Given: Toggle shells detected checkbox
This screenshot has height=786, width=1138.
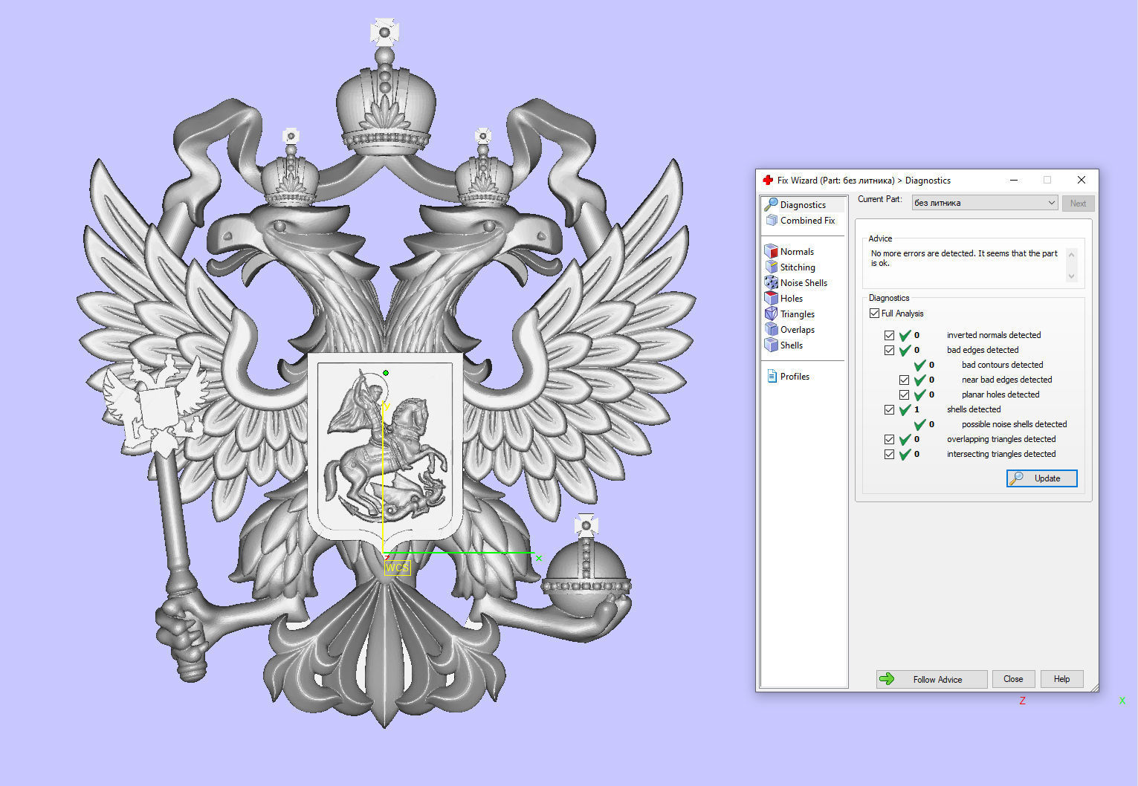Looking at the screenshot, I should tap(889, 409).
